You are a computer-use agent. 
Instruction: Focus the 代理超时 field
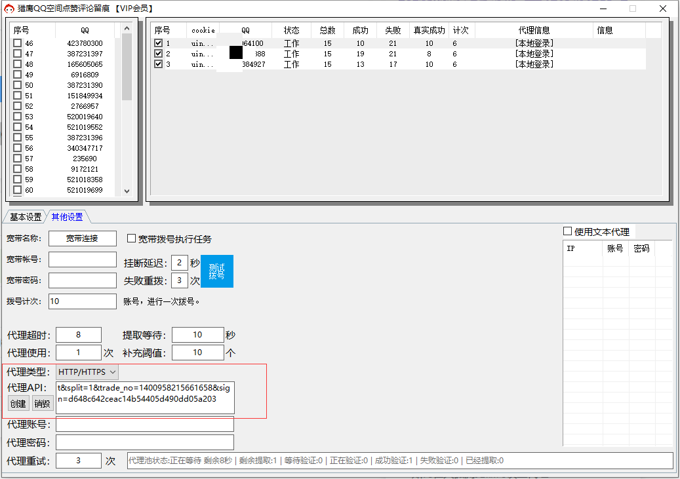[x=79, y=335]
